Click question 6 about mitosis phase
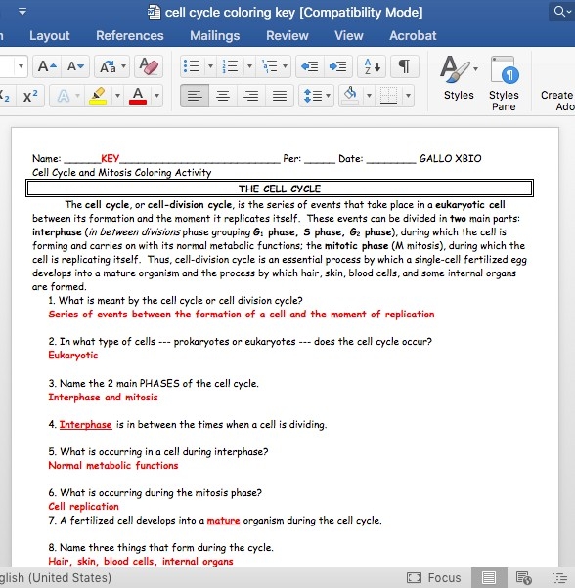Viewport: 575px width, 588px height. pyautogui.click(x=155, y=492)
